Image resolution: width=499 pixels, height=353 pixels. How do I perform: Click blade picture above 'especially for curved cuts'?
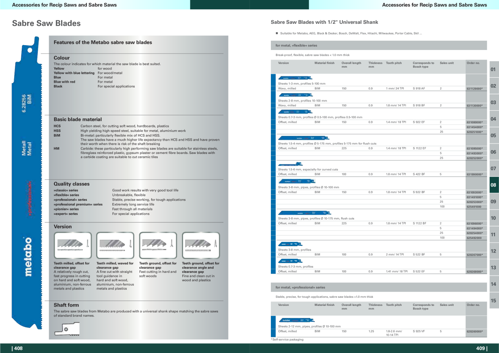[x=290, y=164]
